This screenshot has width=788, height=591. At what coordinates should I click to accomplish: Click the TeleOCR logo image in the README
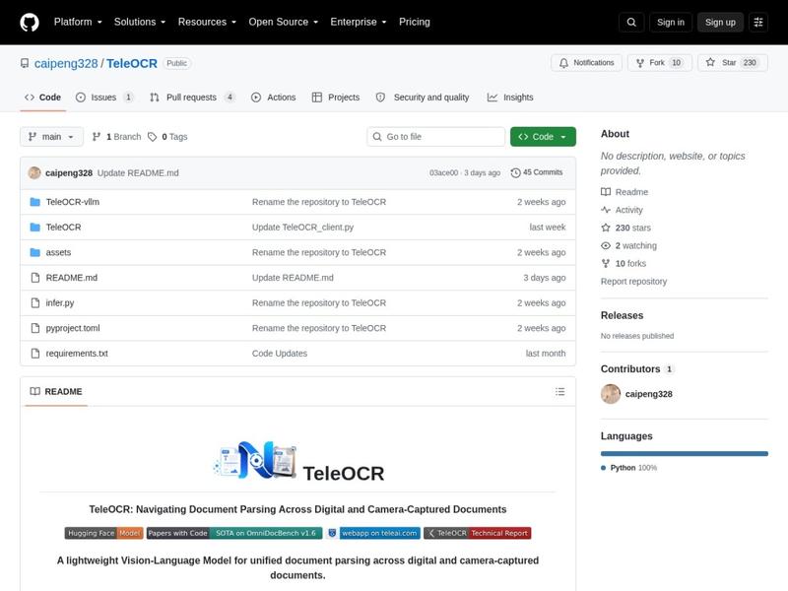254,460
